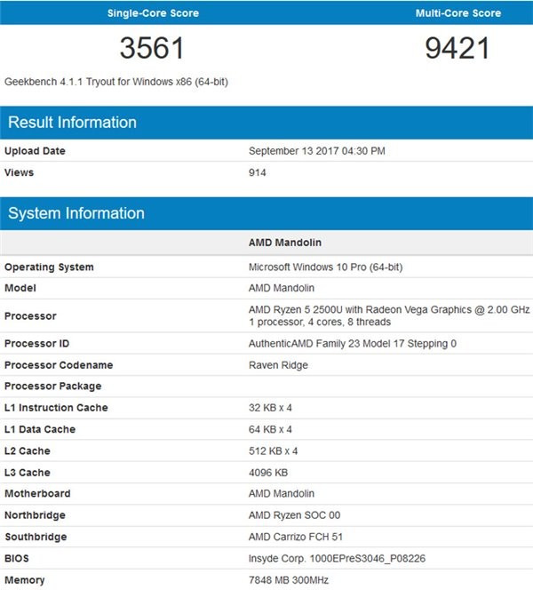
Task: Select AuthenticAMD Family 23 Model 17 value
Action: pos(353,344)
